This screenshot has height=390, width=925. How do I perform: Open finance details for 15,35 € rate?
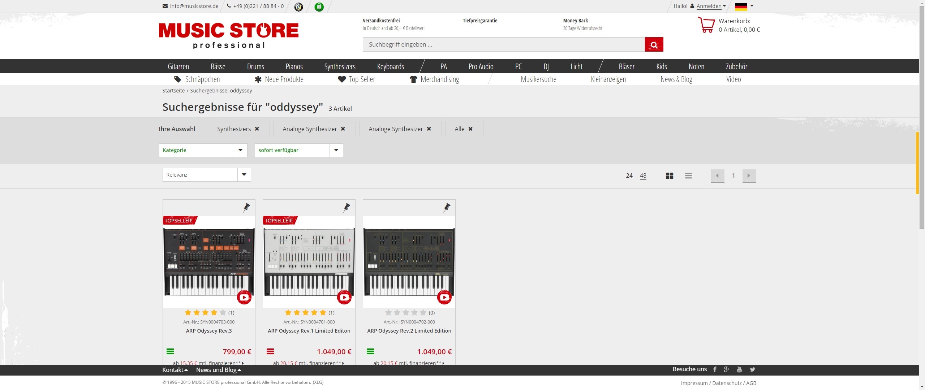coord(208,363)
